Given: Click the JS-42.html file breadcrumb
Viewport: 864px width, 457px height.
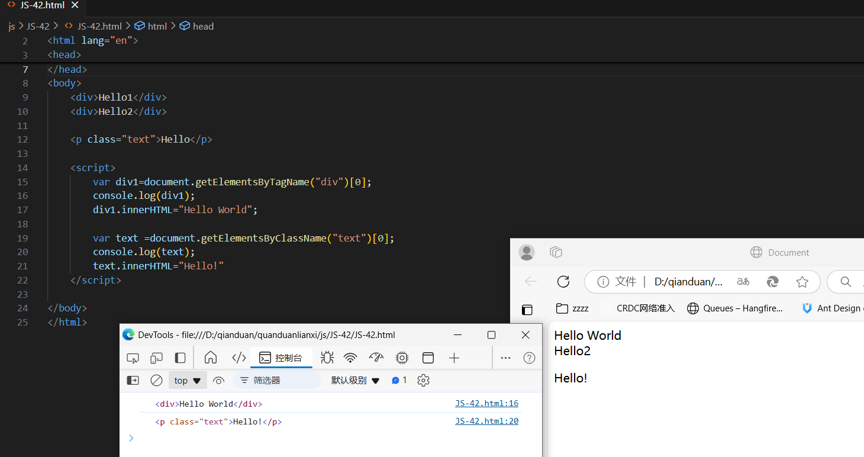Looking at the screenshot, I should [93, 26].
